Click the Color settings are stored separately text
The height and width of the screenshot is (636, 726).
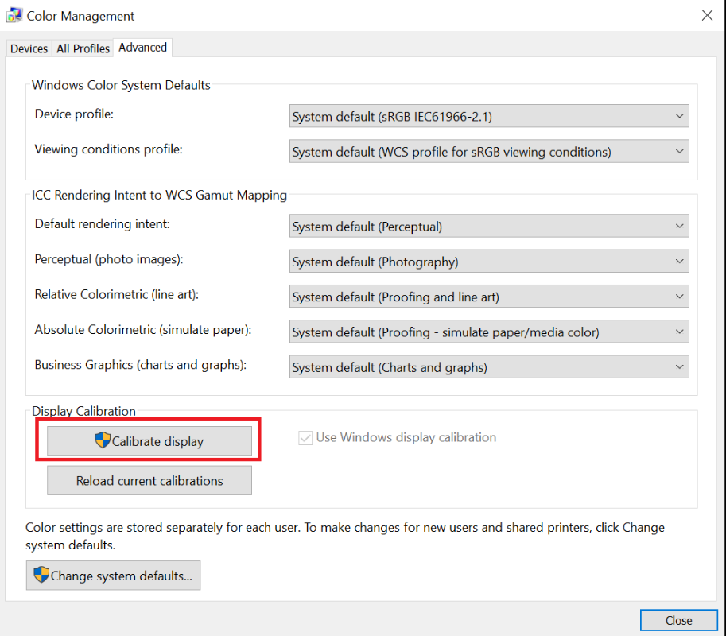click(345, 536)
